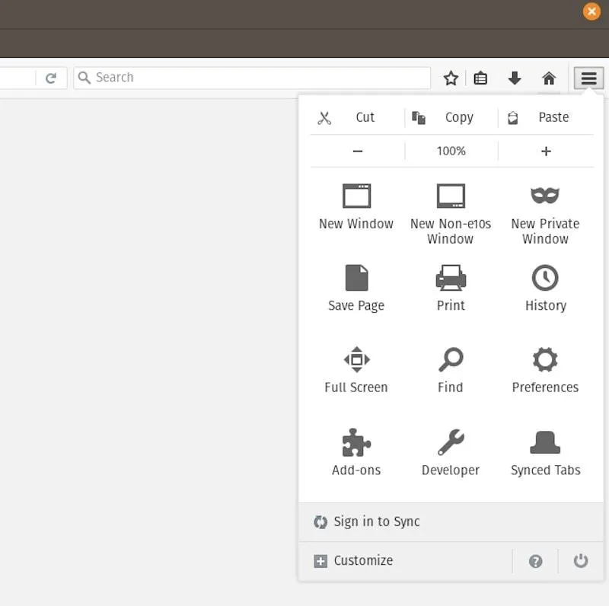609x606 pixels.
Task: Open the Customize panel
Action: [x=352, y=560]
